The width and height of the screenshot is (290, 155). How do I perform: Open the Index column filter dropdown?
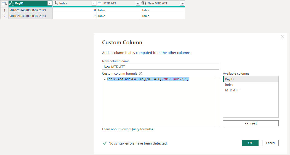coord(94,3)
